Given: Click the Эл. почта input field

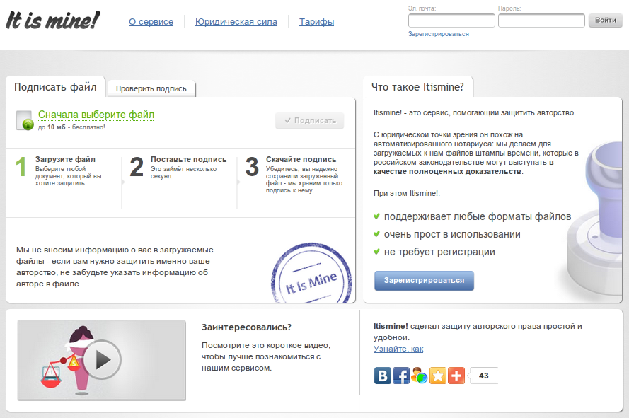Looking at the screenshot, I should (451, 21).
